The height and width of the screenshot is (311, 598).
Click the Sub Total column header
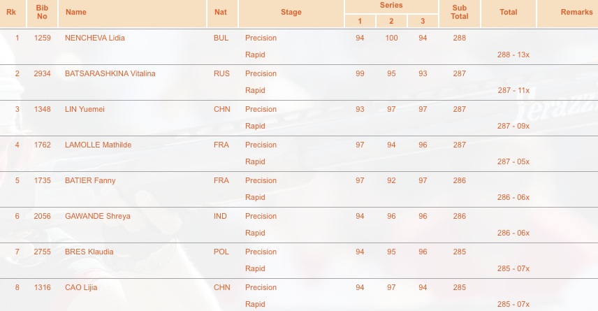click(460, 12)
